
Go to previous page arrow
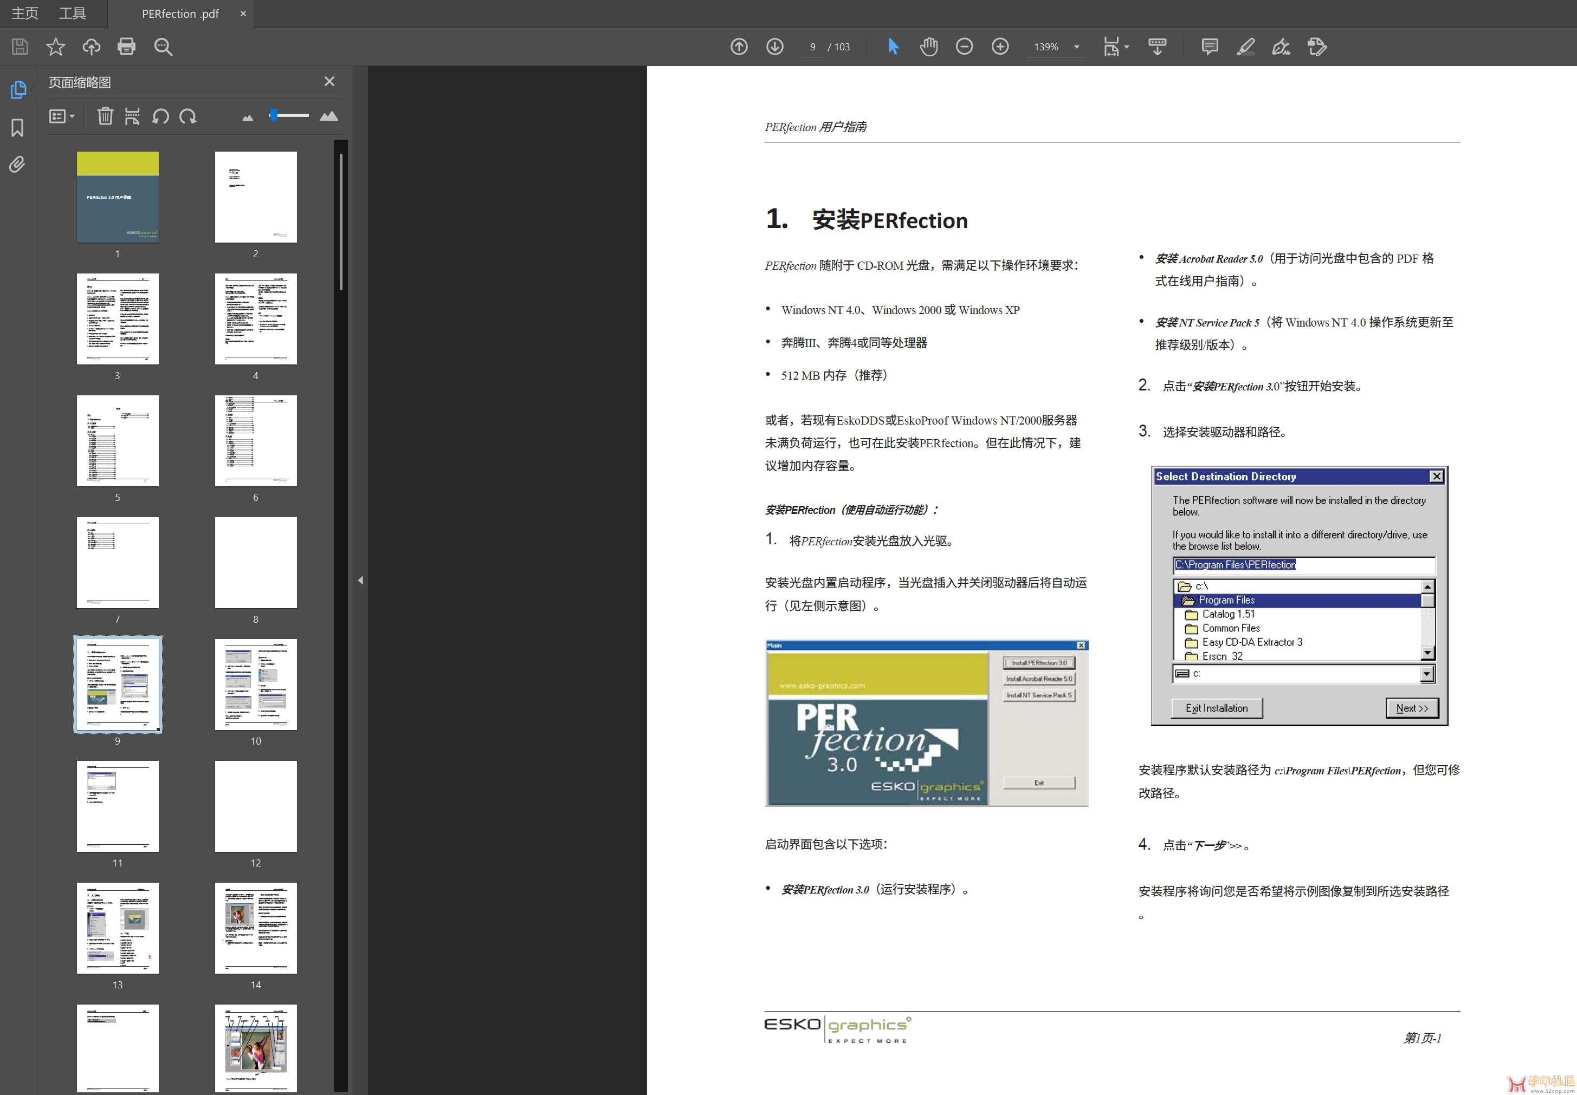[739, 47]
